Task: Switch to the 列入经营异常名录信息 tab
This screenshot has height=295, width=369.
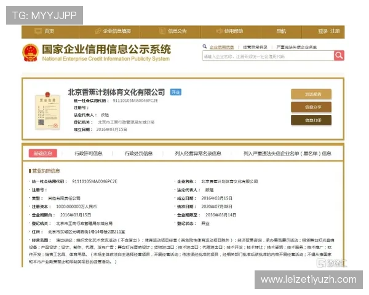Action: (198, 154)
